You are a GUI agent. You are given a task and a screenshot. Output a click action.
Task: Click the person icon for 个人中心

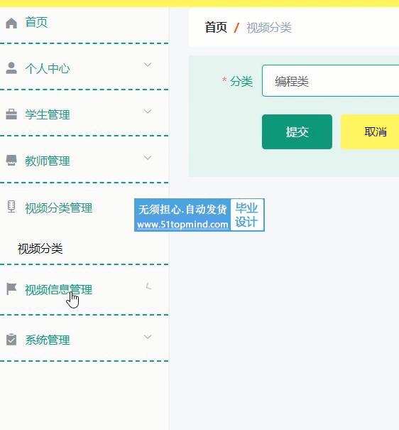(x=11, y=68)
